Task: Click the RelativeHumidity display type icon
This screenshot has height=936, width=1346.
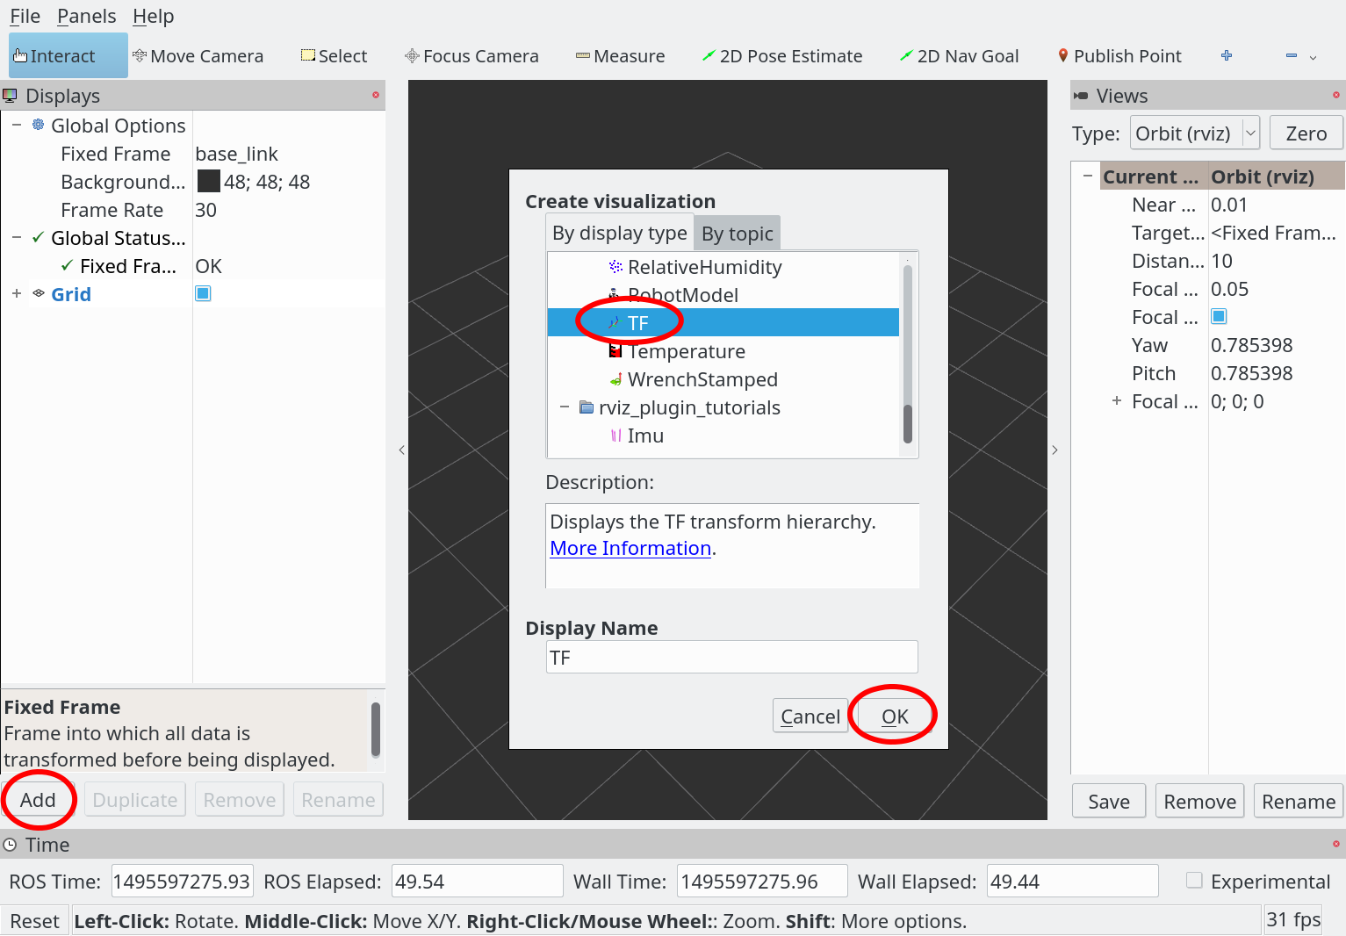Action: click(615, 266)
